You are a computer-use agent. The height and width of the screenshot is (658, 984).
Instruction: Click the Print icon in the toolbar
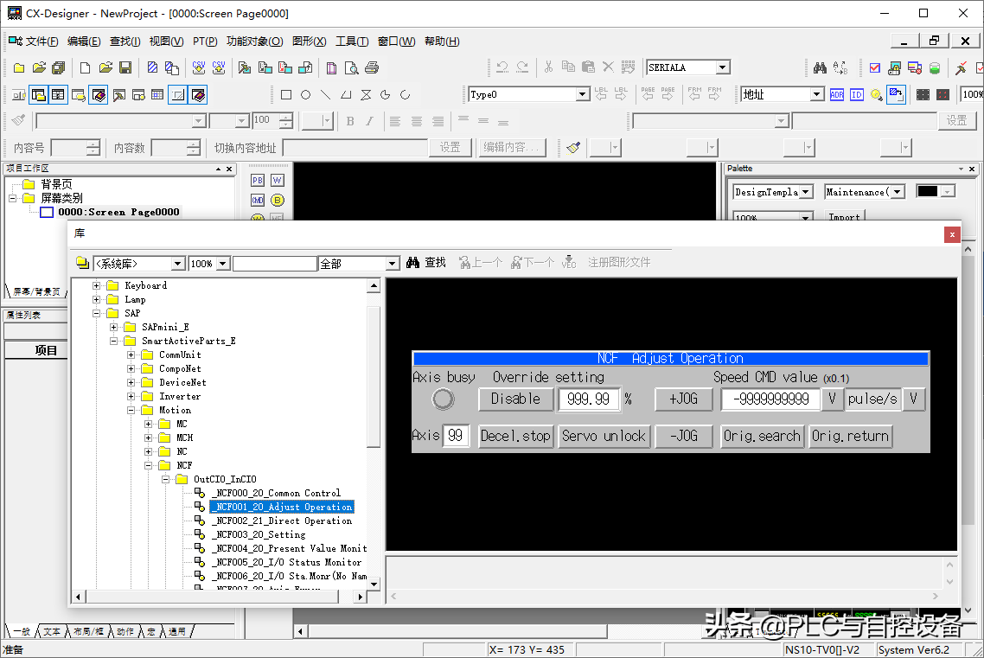372,67
